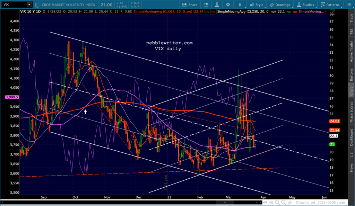The image size is (355, 206).
Task: Click the 24.03 red price bubble
Action: click(335, 121)
